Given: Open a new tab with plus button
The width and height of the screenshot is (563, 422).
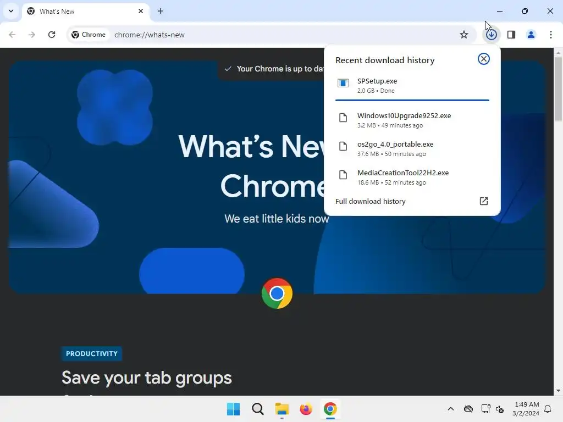Looking at the screenshot, I should (x=161, y=11).
